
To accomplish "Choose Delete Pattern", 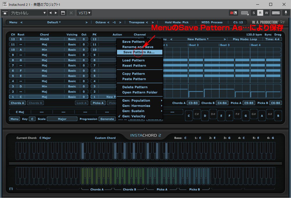I will 140,87.
